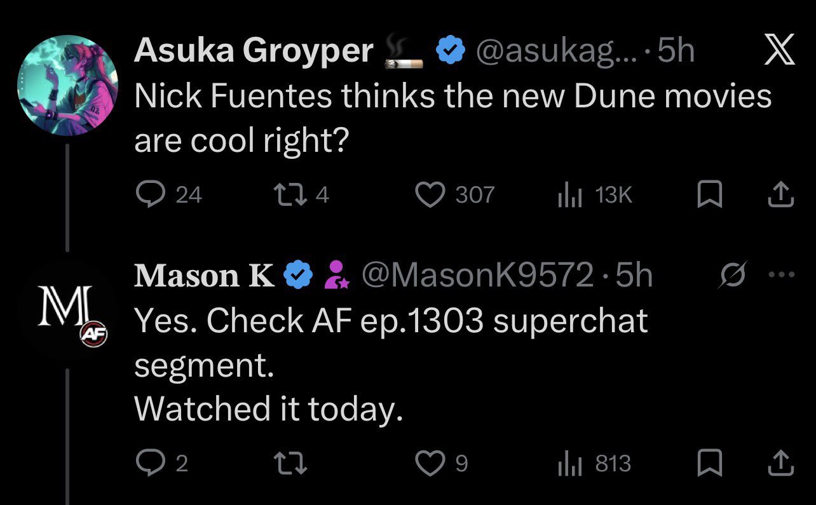816x505 pixels.
Task: Open the @MasonK9572 handle link
Action: coord(478,275)
